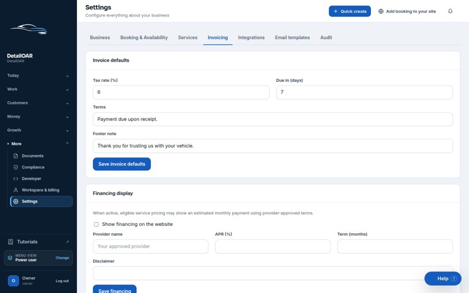Click the Owner avatar badge
This screenshot has width=469, height=293.
[13, 281]
